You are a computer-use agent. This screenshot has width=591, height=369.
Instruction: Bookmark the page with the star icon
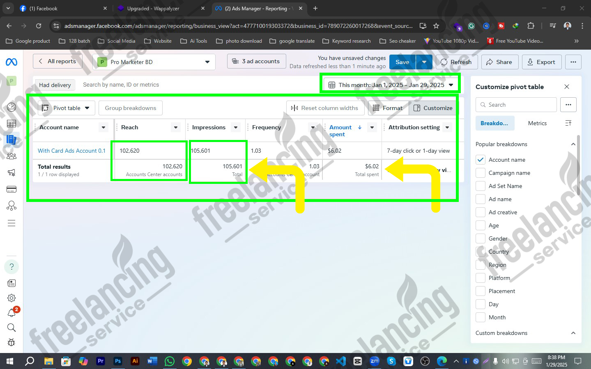(x=436, y=26)
